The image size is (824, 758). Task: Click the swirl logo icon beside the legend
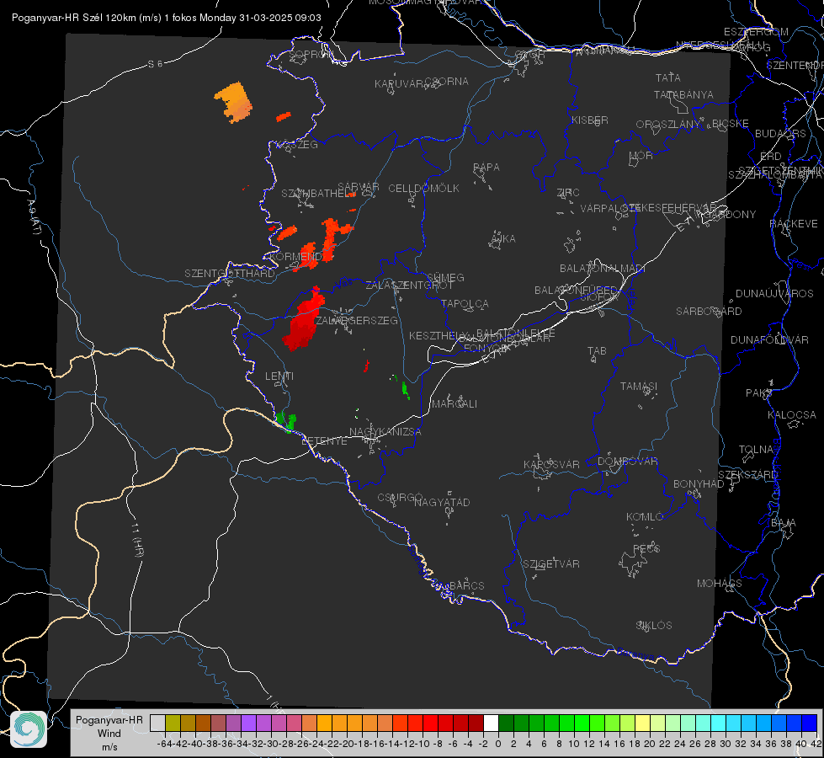click(x=29, y=729)
